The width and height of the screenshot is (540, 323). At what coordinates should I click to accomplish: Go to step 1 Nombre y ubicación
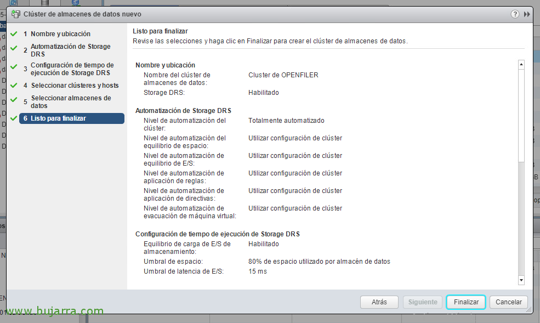click(x=60, y=34)
